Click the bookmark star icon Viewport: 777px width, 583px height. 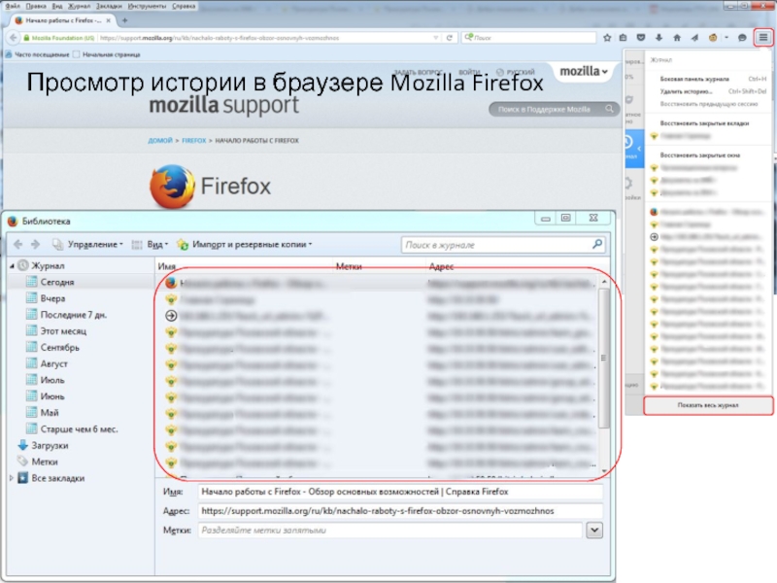(x=607, y=38)
